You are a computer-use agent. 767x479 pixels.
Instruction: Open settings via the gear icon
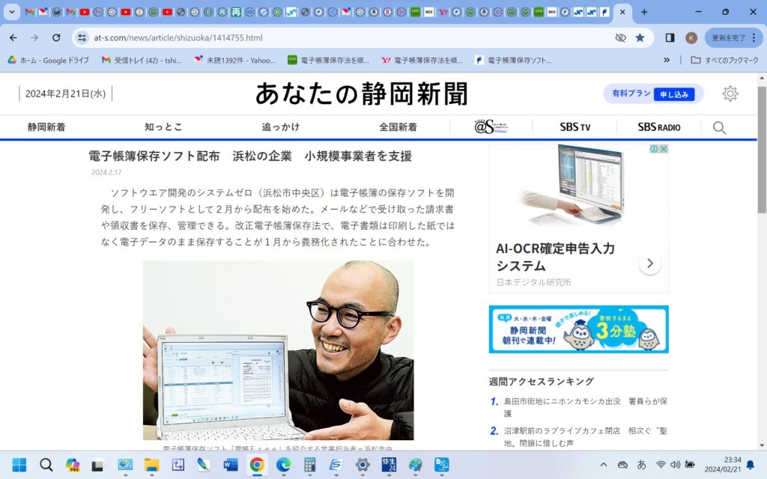click(730, 94)
